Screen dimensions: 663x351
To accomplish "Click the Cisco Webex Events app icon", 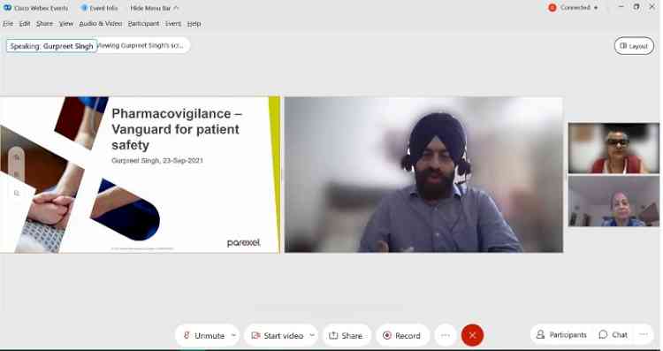I will pyautogui.click(x=7, y=8).
